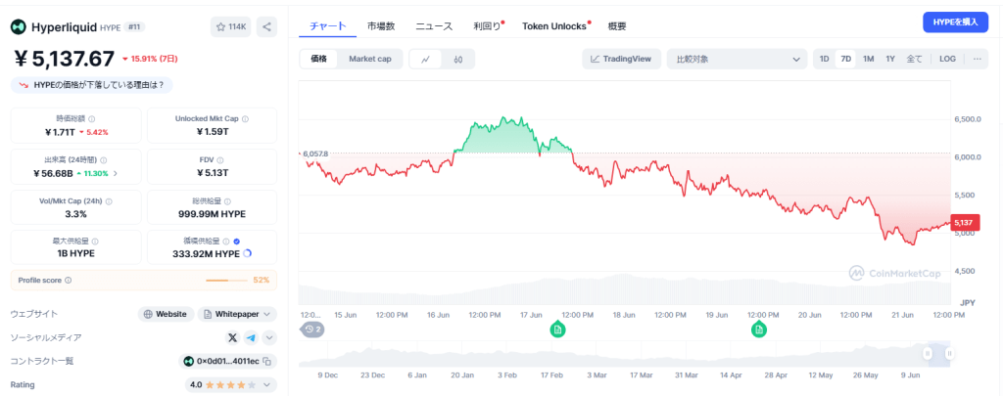Open the X (Twitter) social media link
Viewport: 1003px width, 396px height.
pyautogui.click(x=232, y=337)
